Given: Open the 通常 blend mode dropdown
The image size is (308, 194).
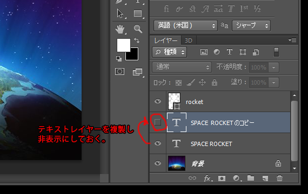Looking at the screenshot, I should tap(182, 67).
